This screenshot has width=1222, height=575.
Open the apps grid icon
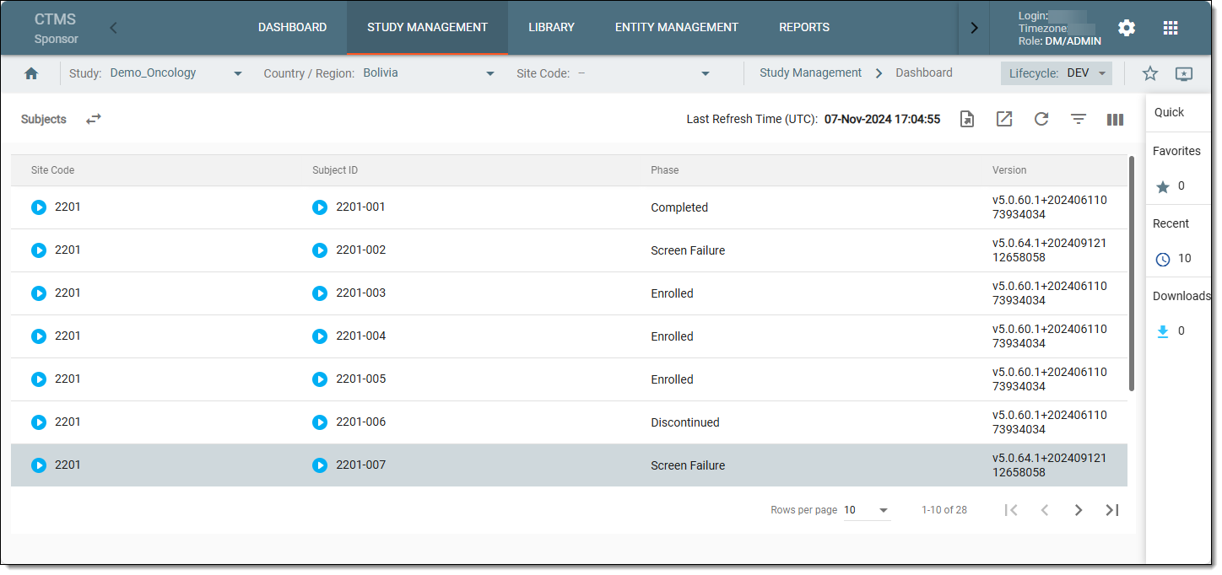point(1171,28)
